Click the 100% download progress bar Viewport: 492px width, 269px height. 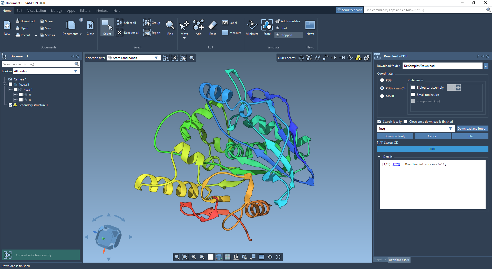[x=432, y=149]
